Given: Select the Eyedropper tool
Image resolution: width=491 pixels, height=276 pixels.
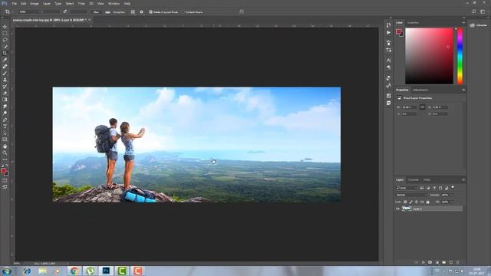Looking at the screenshot, I should pos(5,60).
